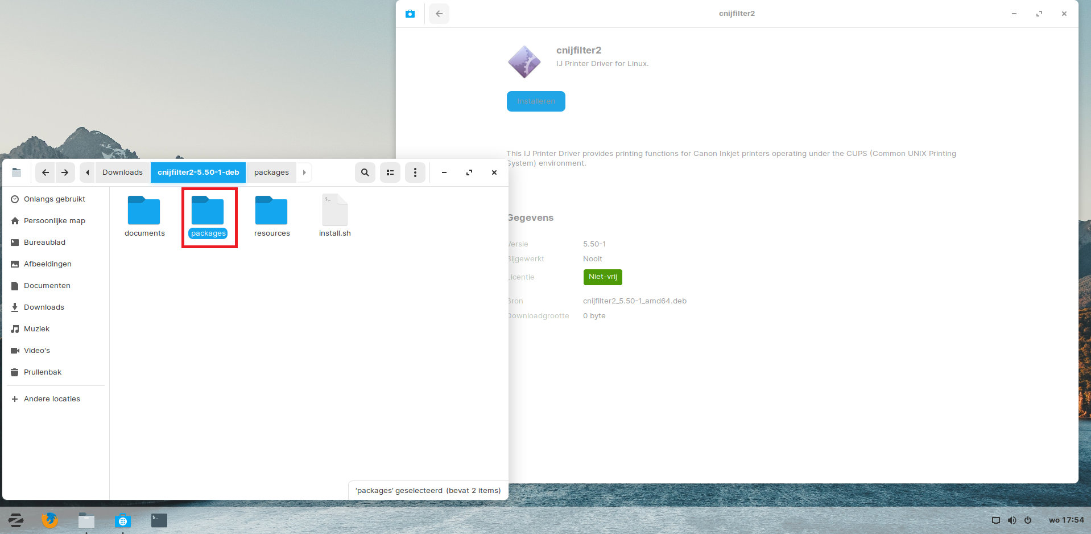Open the resources folder

(271, 216)
